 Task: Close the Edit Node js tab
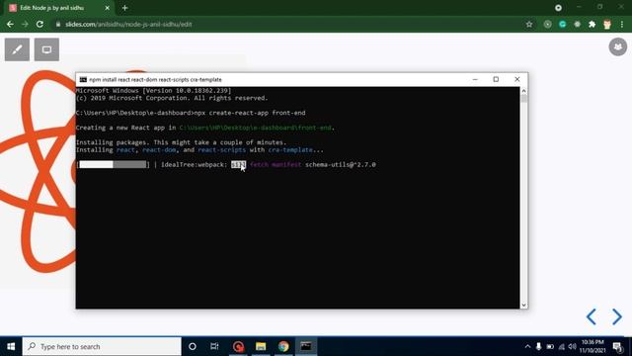pos(108,8)
